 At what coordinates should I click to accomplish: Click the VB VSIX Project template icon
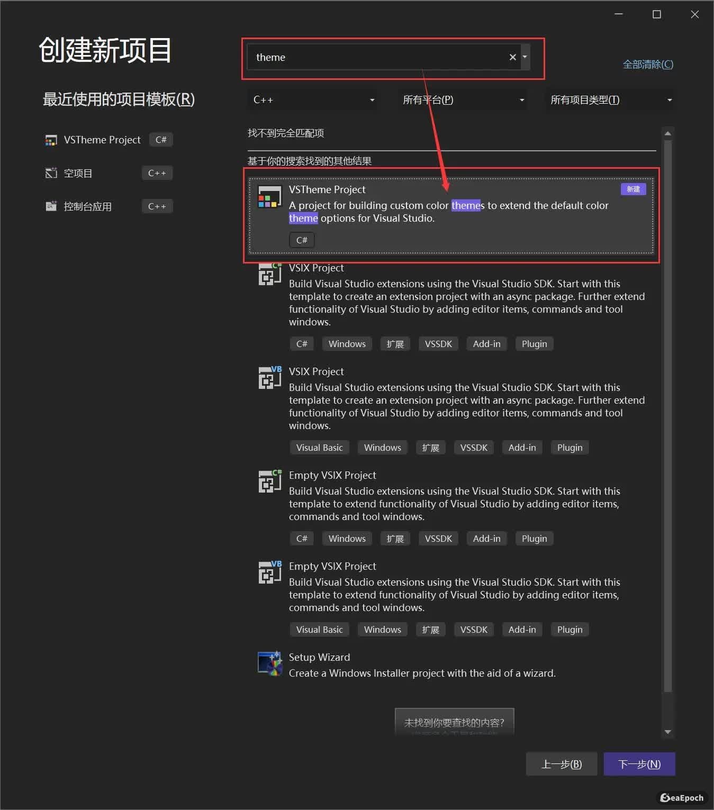269,377
